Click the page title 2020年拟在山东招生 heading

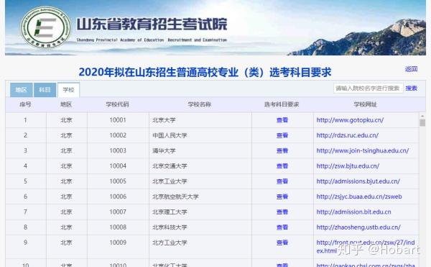(x=205, y=72)
